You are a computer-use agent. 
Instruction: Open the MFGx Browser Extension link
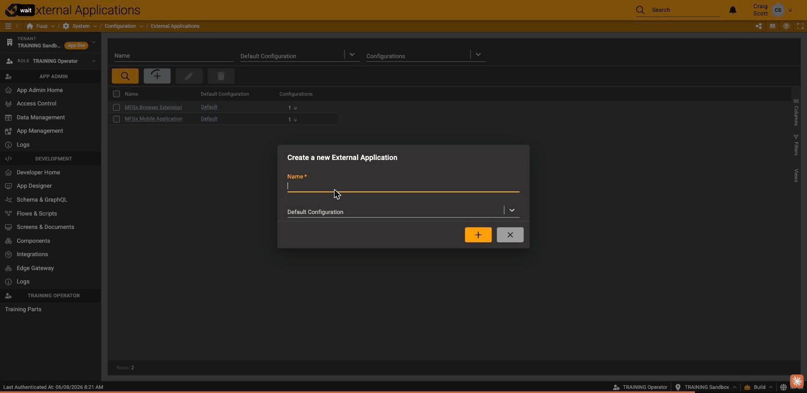click(153, 107)
